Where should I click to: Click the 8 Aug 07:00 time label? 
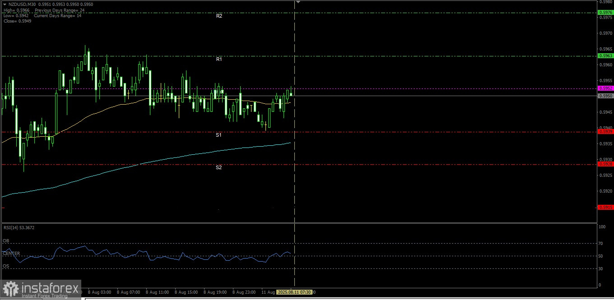128,292
